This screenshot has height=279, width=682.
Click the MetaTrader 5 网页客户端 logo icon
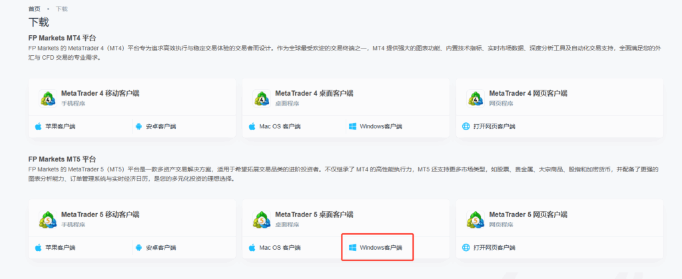475,219
